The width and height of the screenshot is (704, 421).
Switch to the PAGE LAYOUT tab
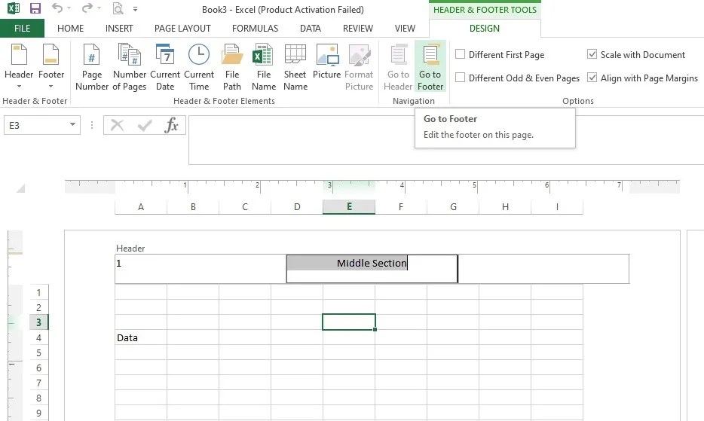tap(182, 29)
